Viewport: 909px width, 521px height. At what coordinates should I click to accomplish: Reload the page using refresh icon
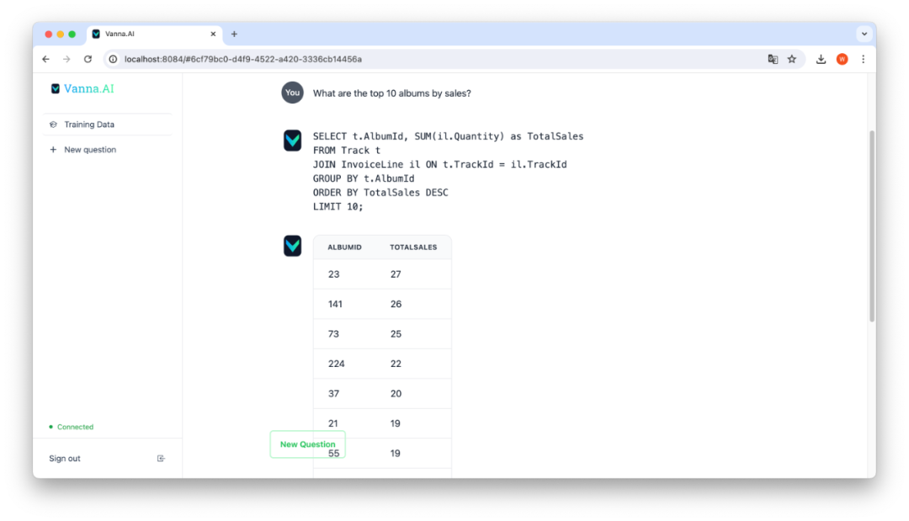point(88,59)
